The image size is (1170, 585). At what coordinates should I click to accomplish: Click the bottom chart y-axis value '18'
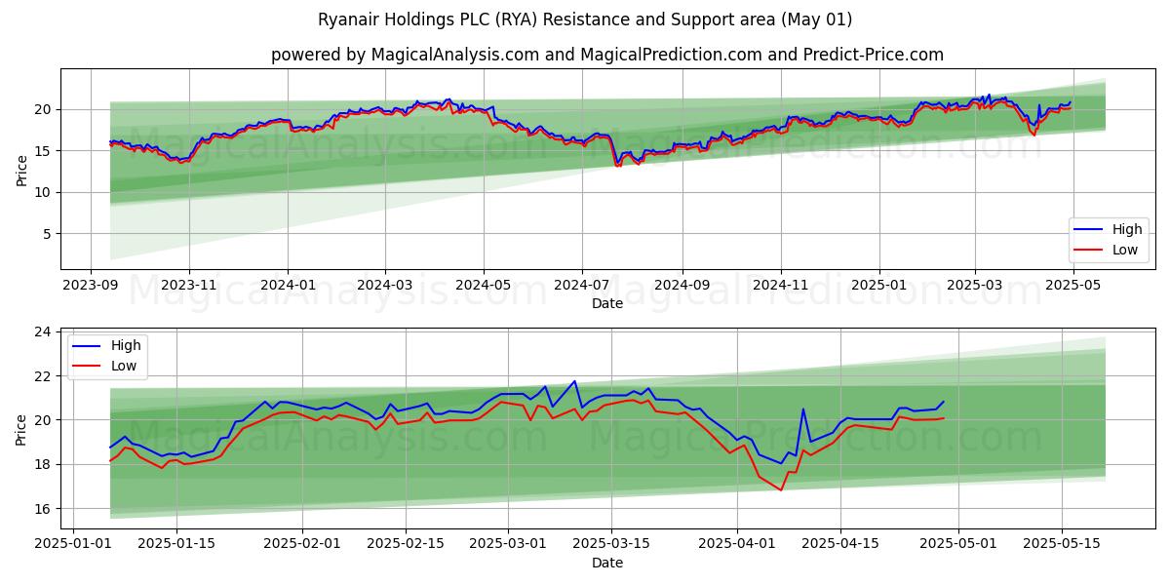(45, 465)
